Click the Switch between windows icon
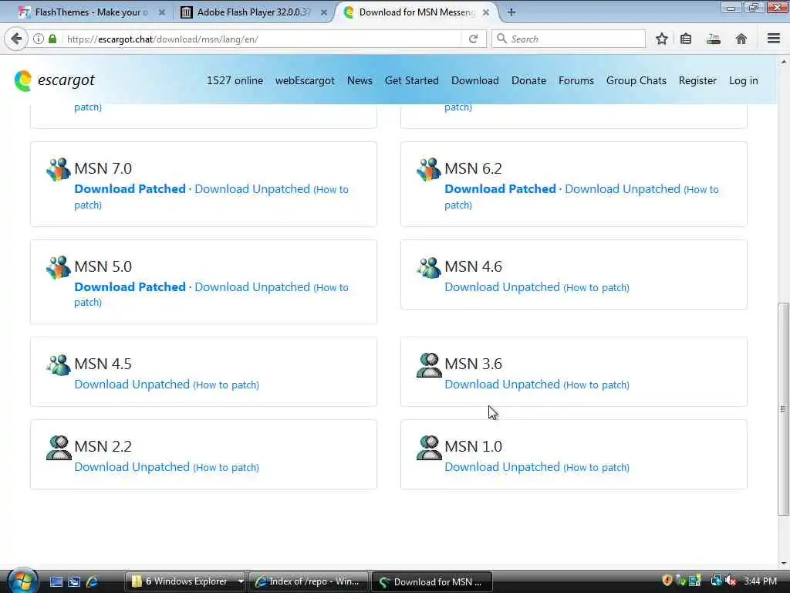 (x=74, y=581)
